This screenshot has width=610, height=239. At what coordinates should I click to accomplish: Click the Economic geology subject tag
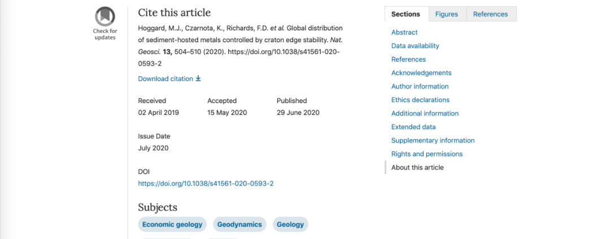point(172,224)
